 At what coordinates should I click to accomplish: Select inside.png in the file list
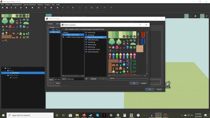(x=91, y=42)
